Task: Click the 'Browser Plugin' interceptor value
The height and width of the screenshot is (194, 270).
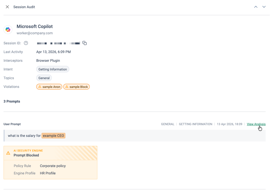Action: pyautogui.click(x=48, y=60)
